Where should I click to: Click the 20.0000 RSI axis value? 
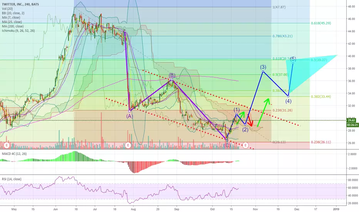[352, 203]
